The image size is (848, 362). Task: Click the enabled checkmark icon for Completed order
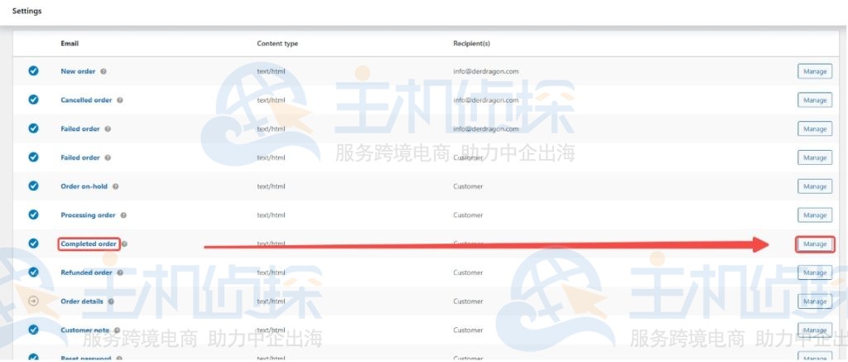point(33,244)
